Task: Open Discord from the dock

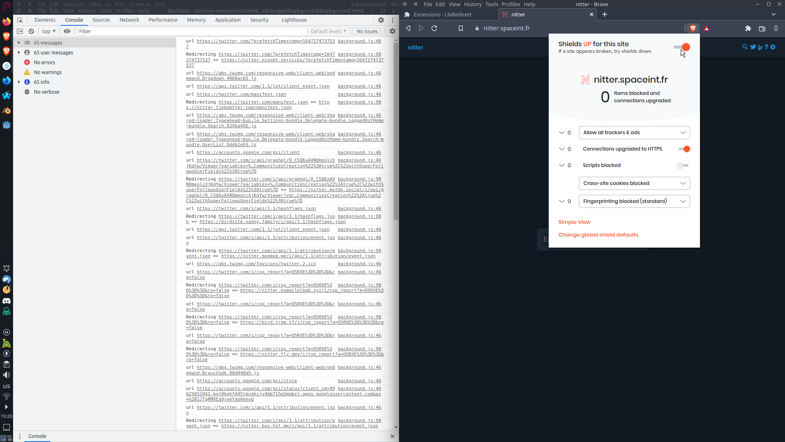Action: [7, 301]
